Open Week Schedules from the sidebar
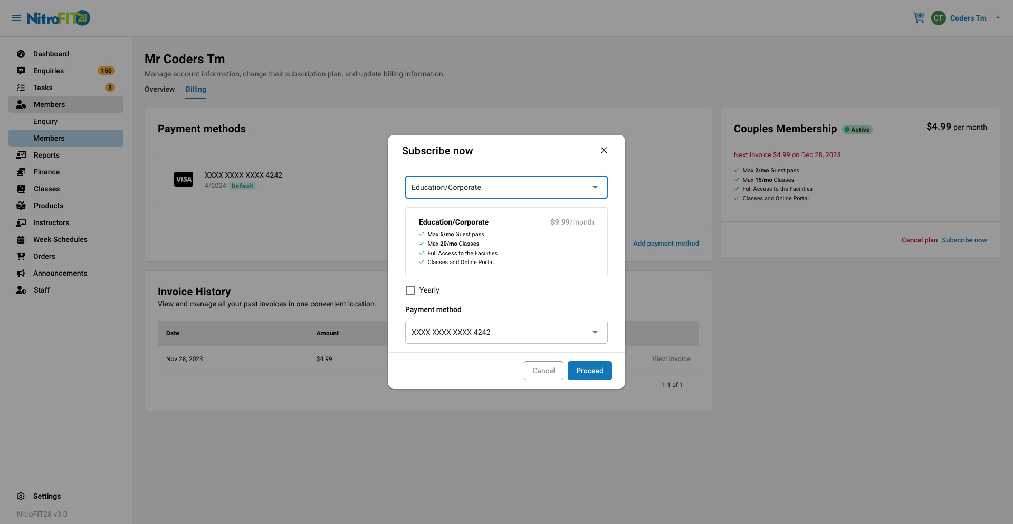 tap(60, 239)
